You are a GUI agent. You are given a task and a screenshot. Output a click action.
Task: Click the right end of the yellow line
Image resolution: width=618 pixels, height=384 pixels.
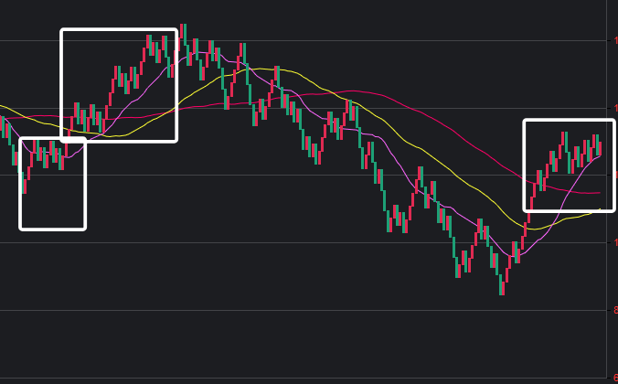point(601,210)
